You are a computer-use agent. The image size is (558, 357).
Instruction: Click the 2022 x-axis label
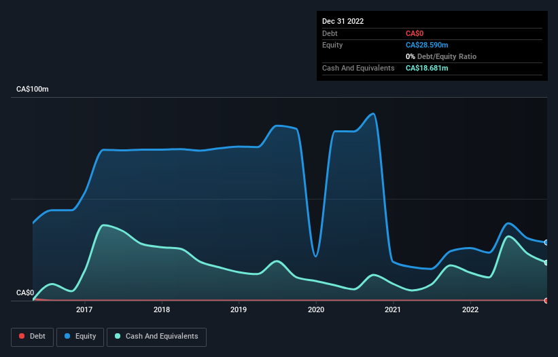(x=470, y=309)
